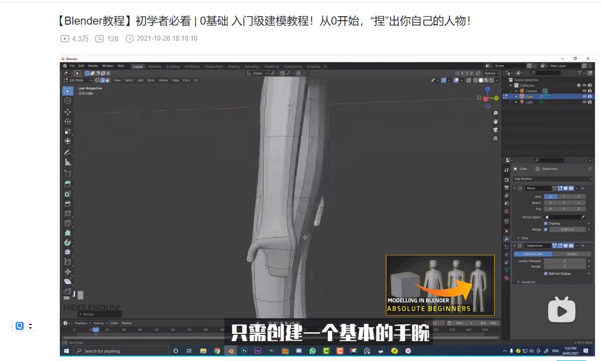Select the Measure tool
601x361 pixels.
pos(67,162)
